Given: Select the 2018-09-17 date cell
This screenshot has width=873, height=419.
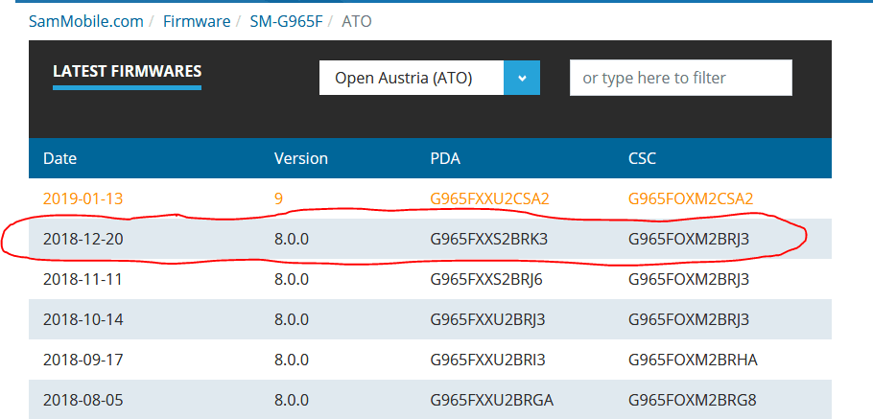Looking at the screenshot, I should point(83,360).
